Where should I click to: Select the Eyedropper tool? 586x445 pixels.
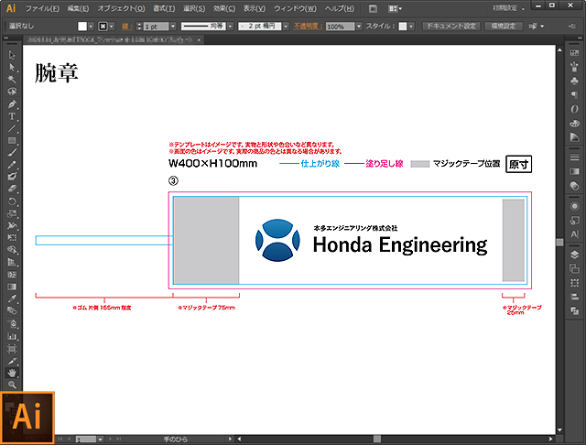(x=12, y=298)
